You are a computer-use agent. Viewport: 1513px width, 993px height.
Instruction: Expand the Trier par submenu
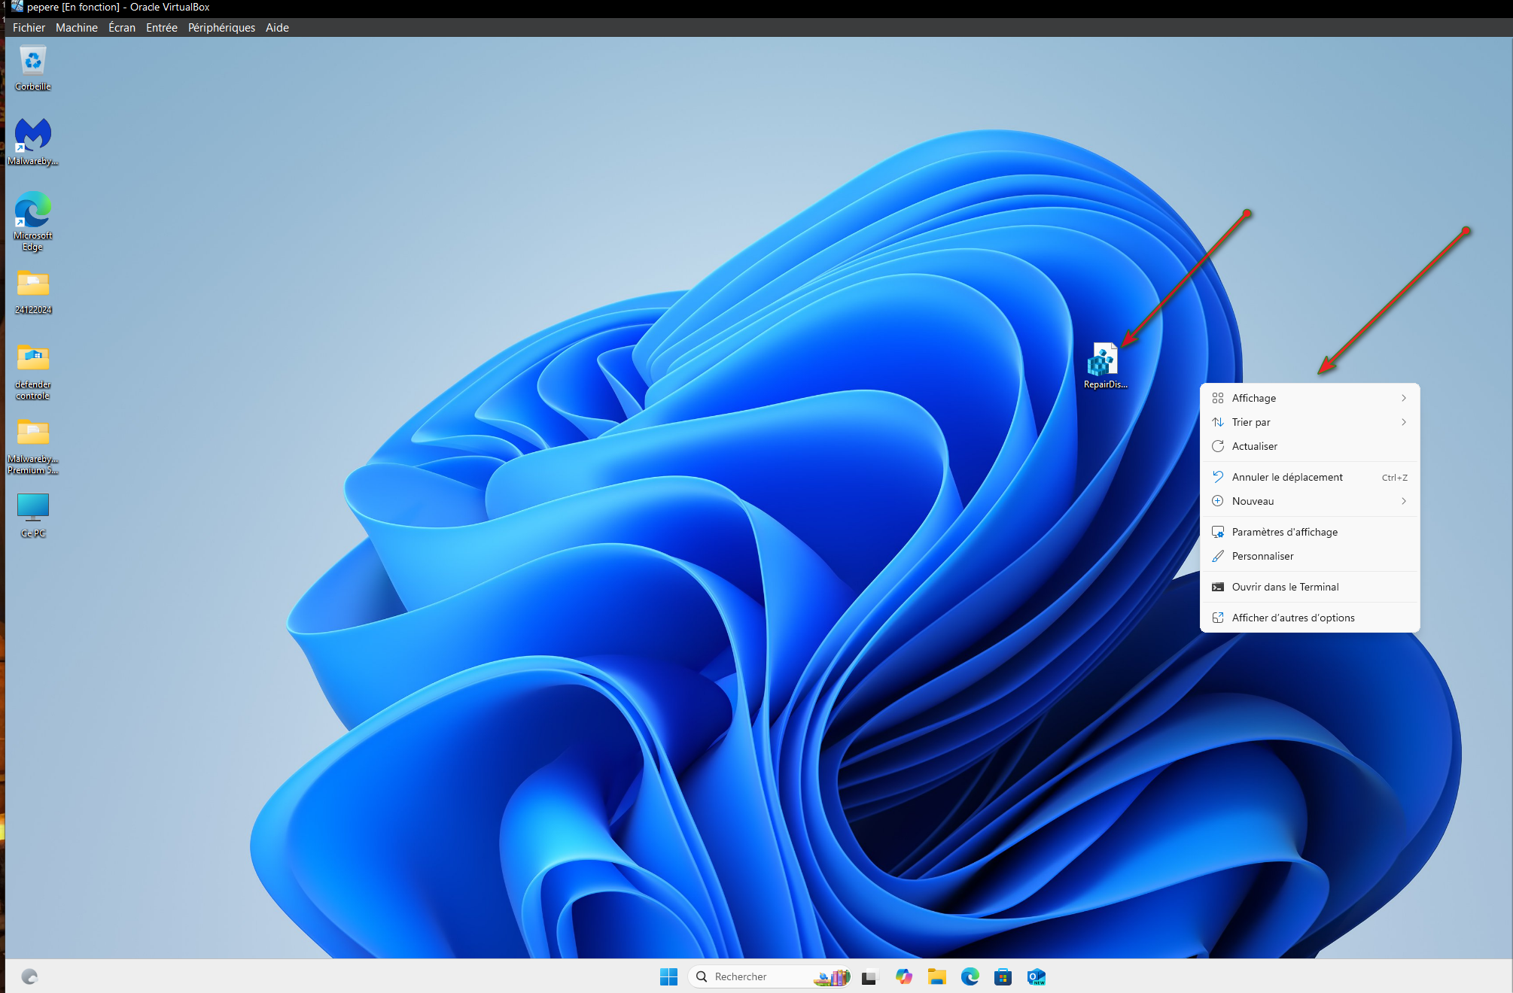click(1310, 422)
